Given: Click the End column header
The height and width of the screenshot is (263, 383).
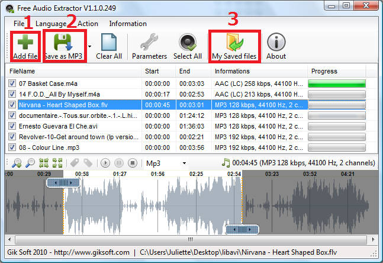Looking at the screenshot, I should (x=193, y=71).
